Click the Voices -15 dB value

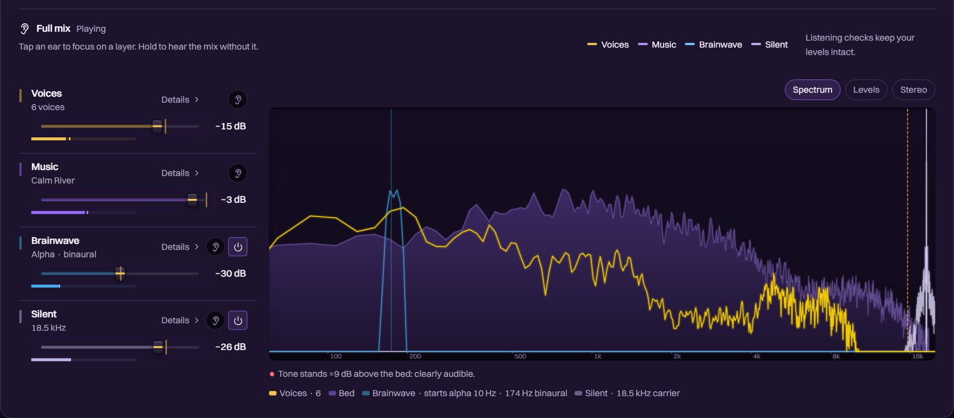[x=231, y=126]
